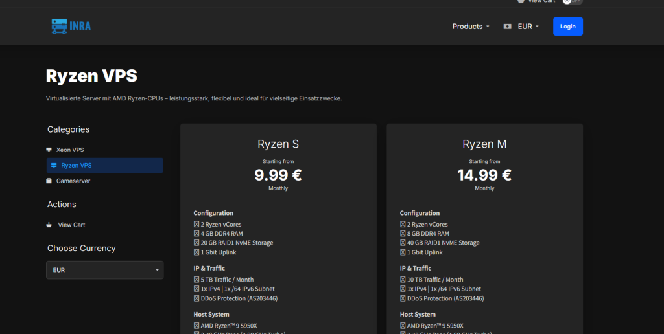Viewport: 664px width, 334px height.
Task: Toggle the OFF switch in the top bar
Action: point(573,1)
